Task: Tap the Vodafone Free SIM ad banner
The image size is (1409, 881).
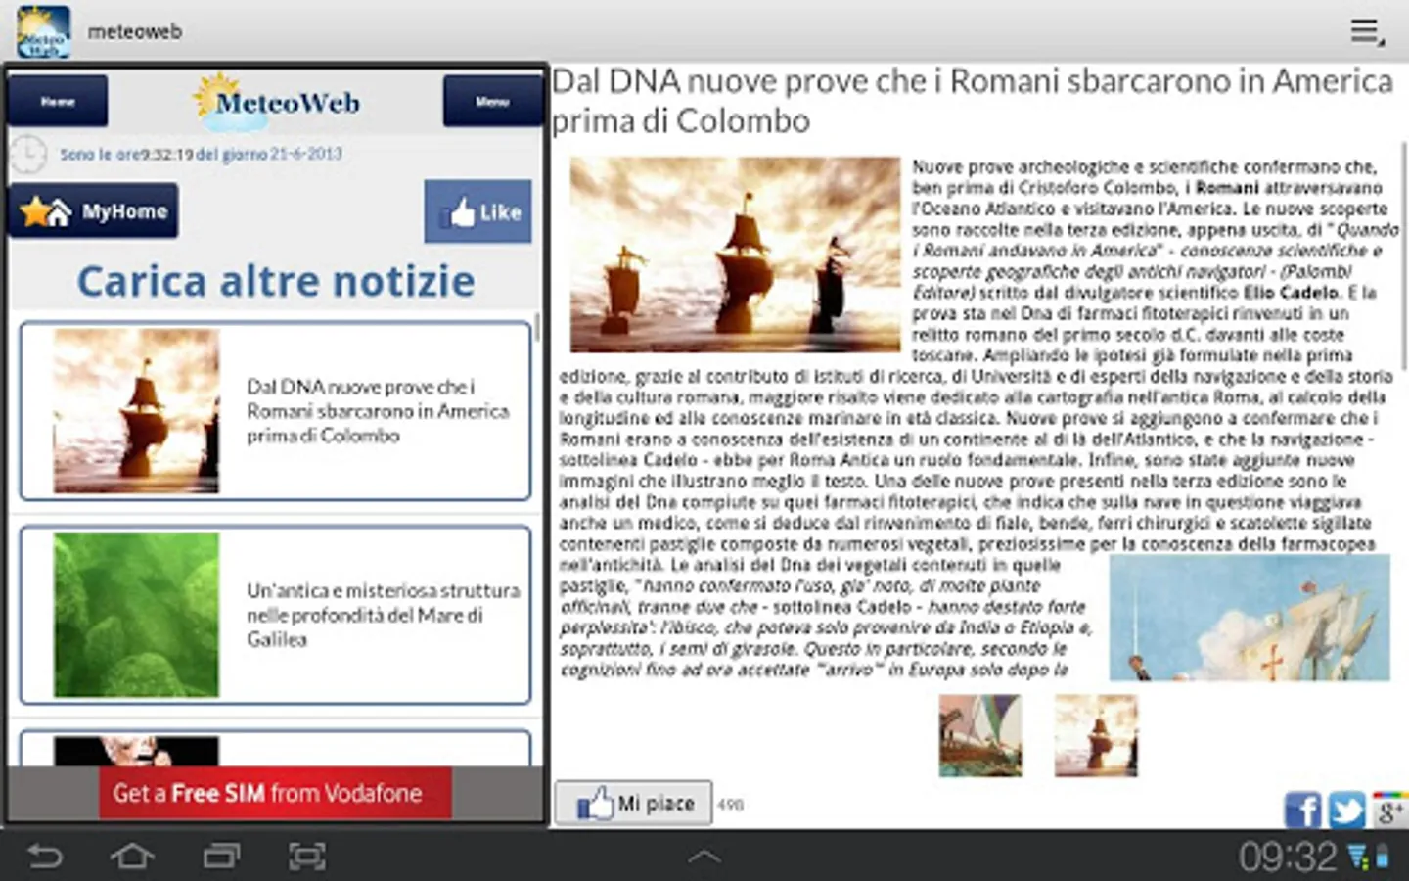Action: point(275,793)
